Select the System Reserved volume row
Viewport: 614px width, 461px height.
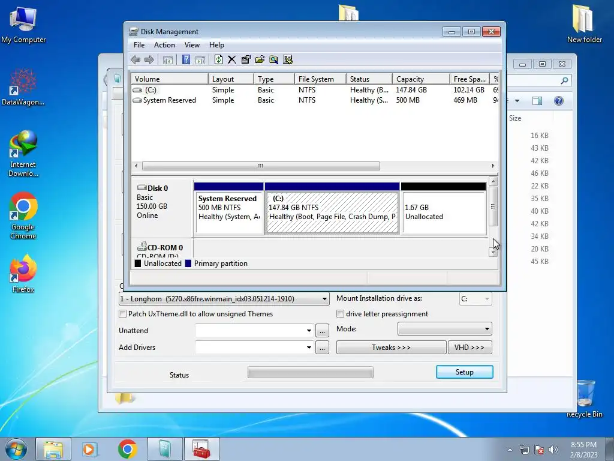coord(315,100)
